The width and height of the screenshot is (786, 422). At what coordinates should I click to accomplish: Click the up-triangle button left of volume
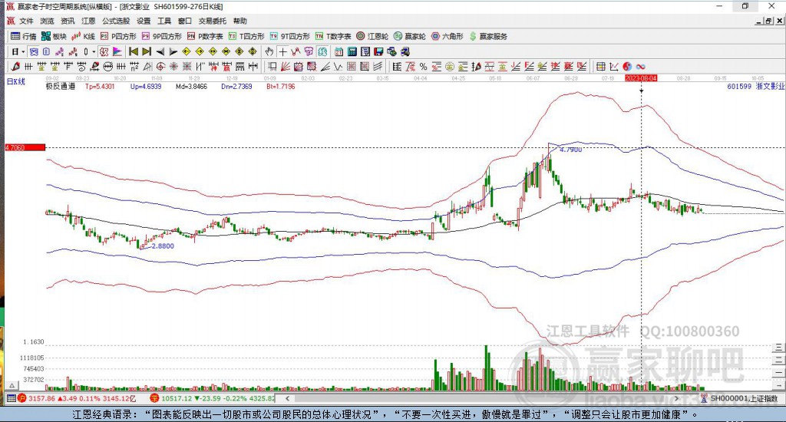[x=12, y=385]
